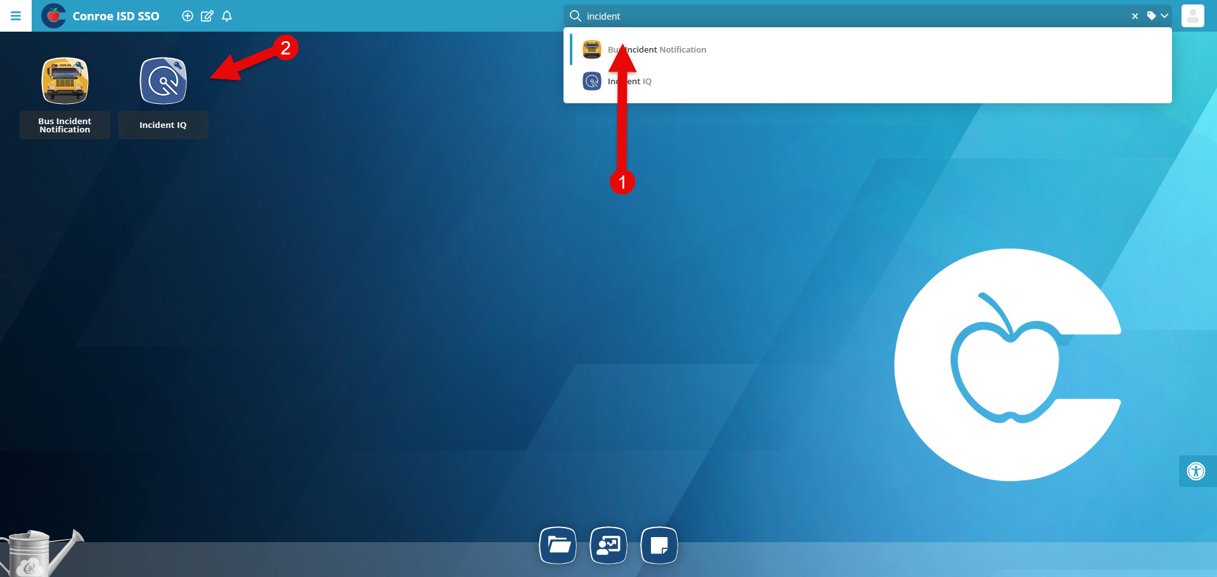The width and height of the screenshot is (1217, 577).
Task: Select Bus Incident Notification search result
Action: click(x=867, y=49)
